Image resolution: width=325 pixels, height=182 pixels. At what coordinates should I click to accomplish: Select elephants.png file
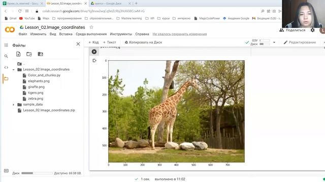(x=39, y=81)
